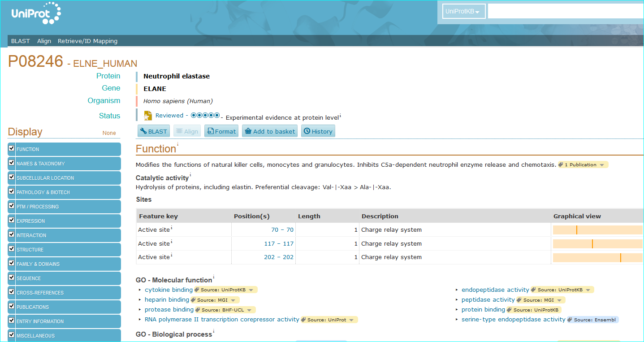Open entry History clock button
This screenshot has width=644, height=342.
pos(318,131)
